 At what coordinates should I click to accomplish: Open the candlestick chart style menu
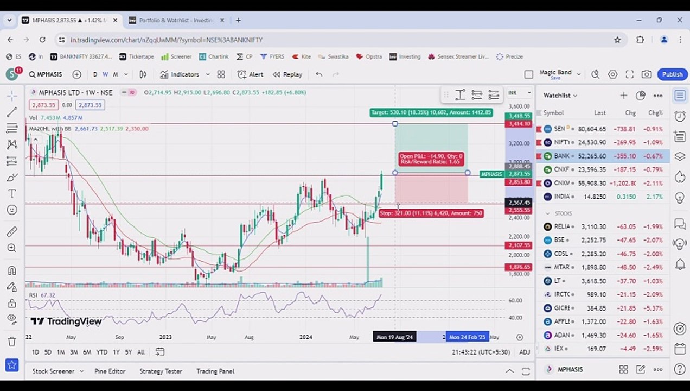pyautogui.click(x=143, y=74)
